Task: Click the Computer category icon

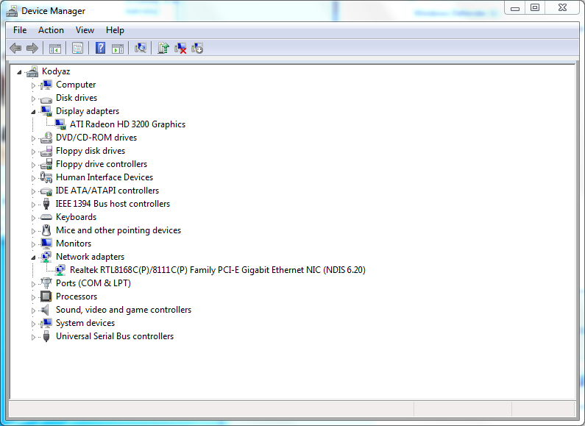Action: (46, 85)
